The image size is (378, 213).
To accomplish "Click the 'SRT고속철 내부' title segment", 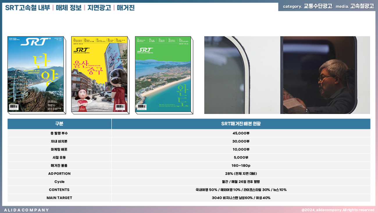I will click(x=27, y=8).
